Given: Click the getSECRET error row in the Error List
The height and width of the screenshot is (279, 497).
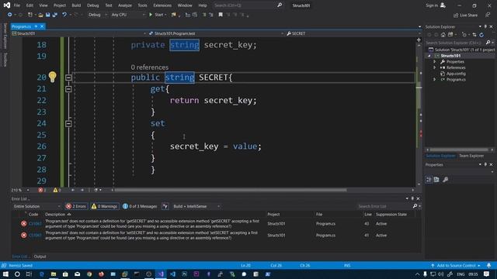Looking at the screenshot, I should pyautogui.click(x=216, y=224).
